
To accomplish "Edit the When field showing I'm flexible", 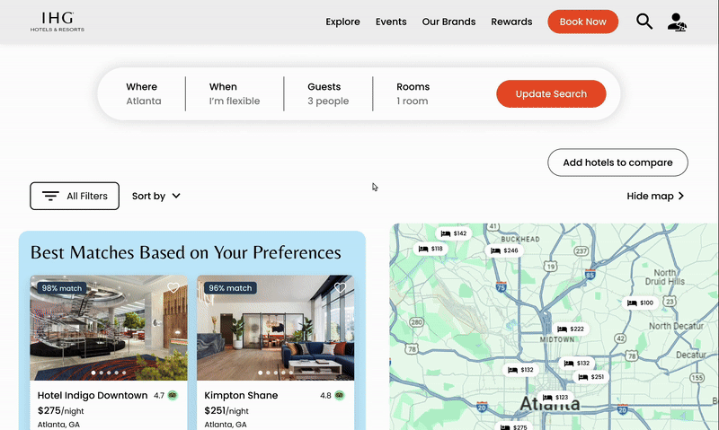I will (x=235, y=94).
